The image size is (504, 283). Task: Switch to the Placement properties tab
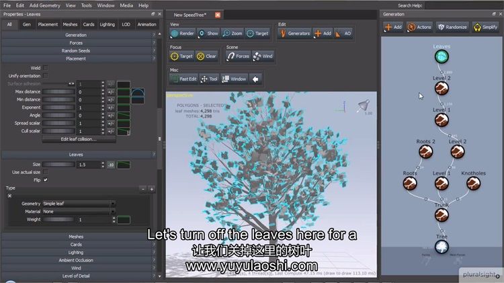48,24
